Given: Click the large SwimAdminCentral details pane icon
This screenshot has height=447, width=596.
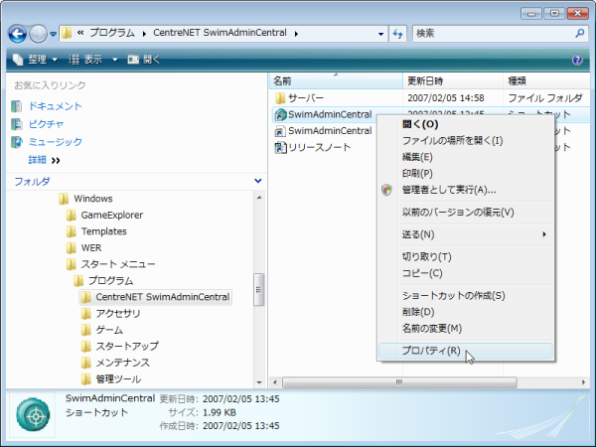Looking at the screenshot, I should pos(33,414).
